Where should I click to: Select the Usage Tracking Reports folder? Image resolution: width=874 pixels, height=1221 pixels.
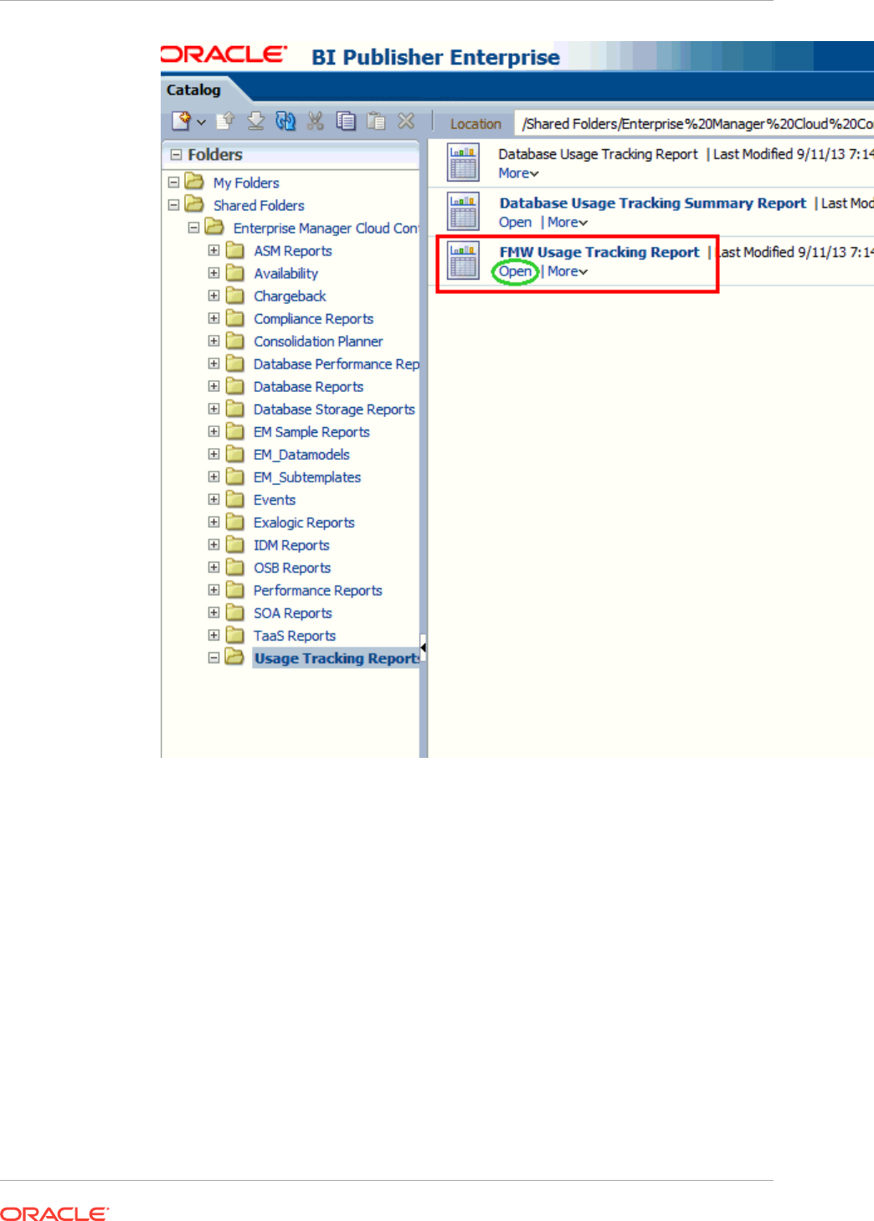click(x=337, y=658)
